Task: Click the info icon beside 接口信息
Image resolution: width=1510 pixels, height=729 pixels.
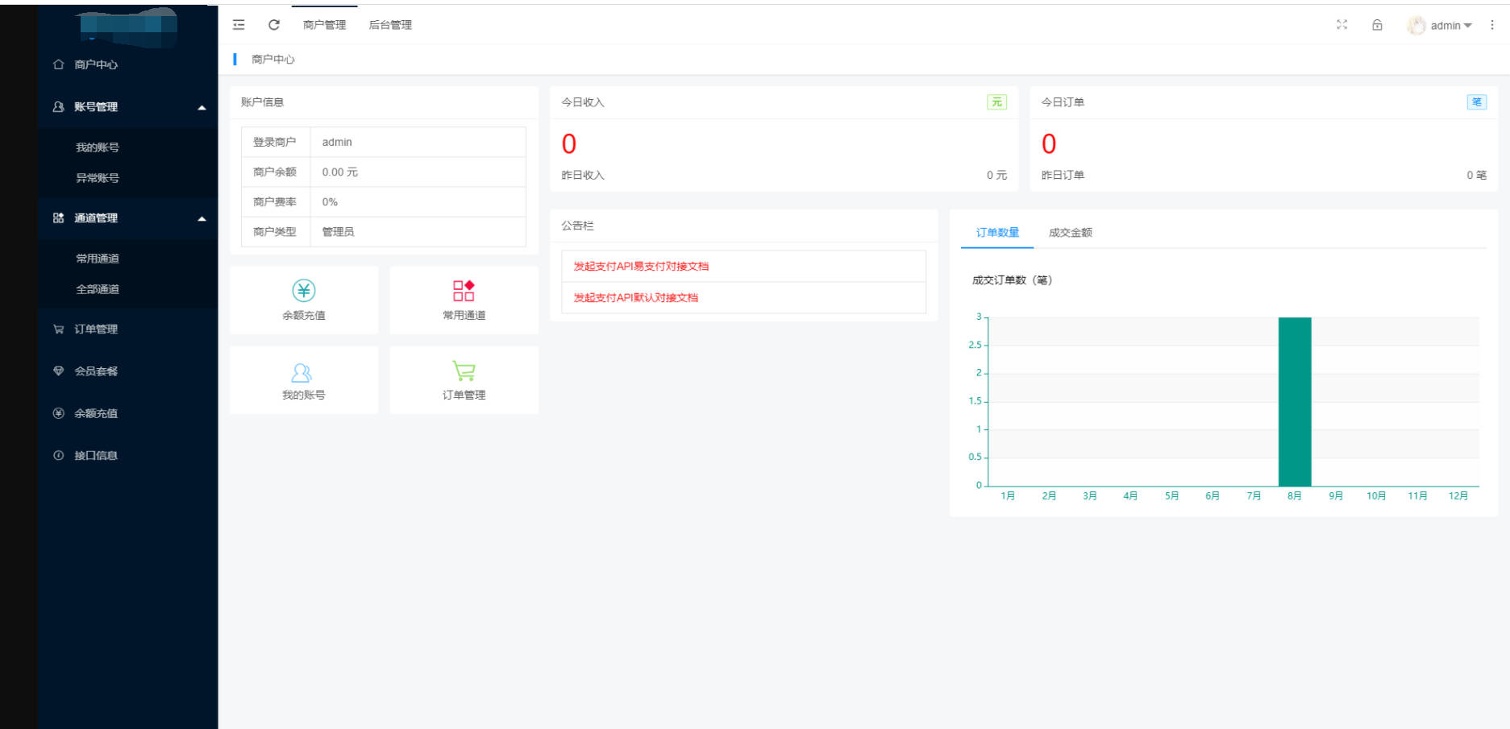Action: pos(58,455)
